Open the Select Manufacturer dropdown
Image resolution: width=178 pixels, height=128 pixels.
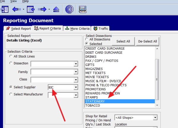(76, 95)
